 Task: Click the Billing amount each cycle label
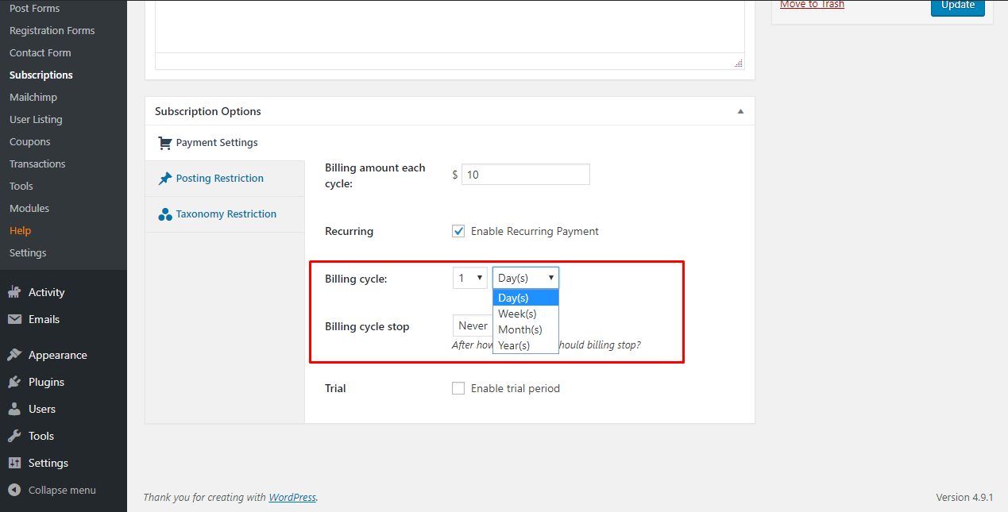tap(375, 175)
